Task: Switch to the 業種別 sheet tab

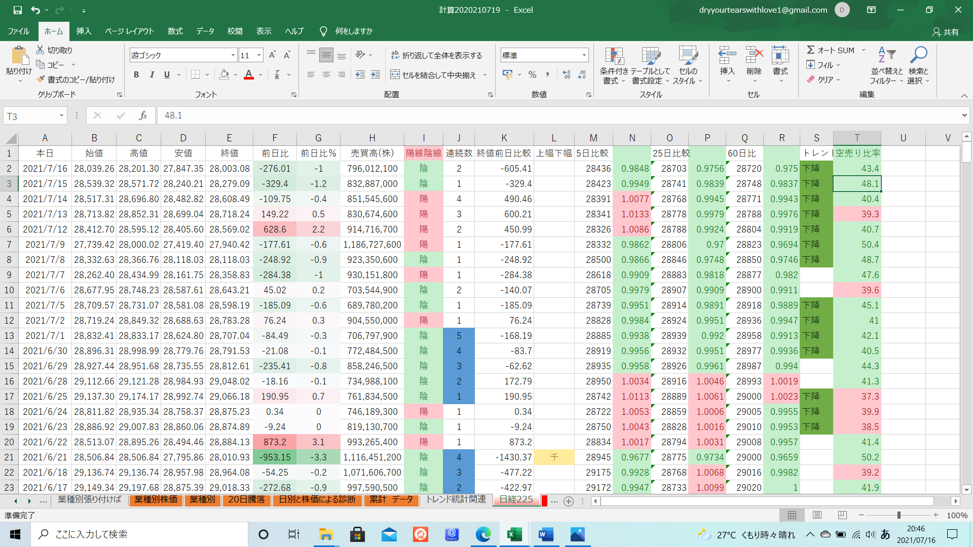Action: 202,500
